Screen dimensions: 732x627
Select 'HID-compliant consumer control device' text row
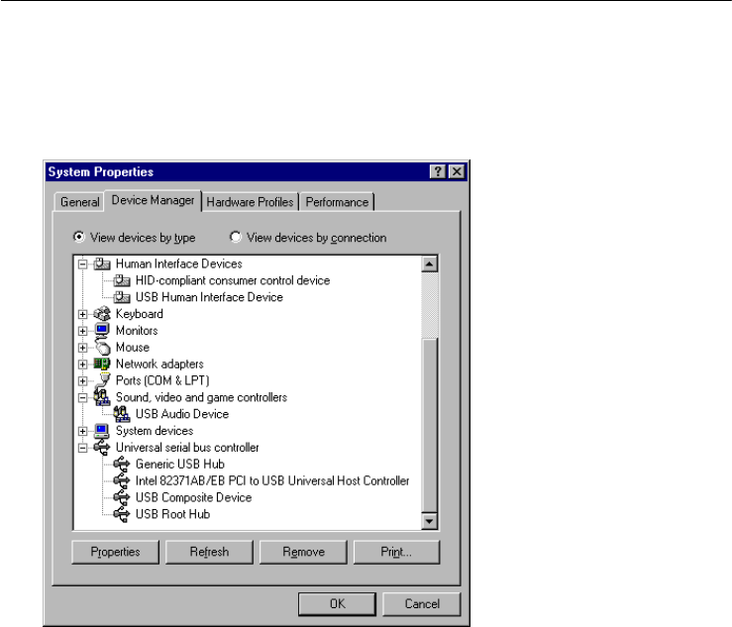click(x=233, y=280)
